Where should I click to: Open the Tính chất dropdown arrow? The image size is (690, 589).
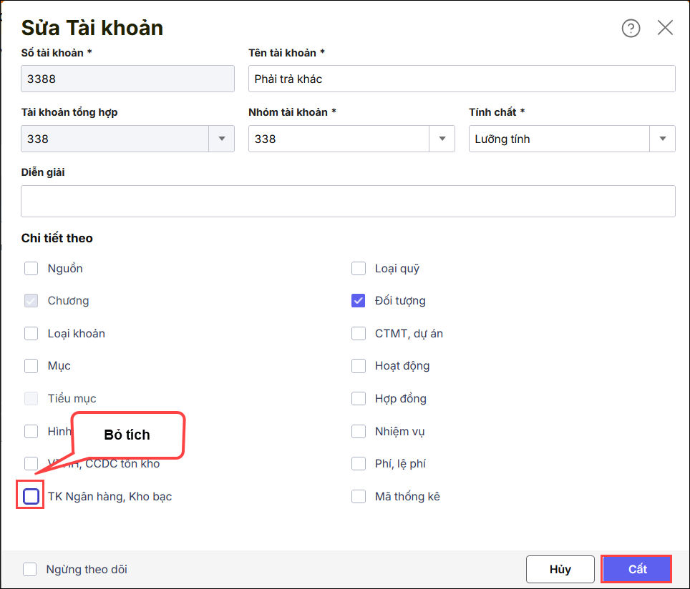662,139
